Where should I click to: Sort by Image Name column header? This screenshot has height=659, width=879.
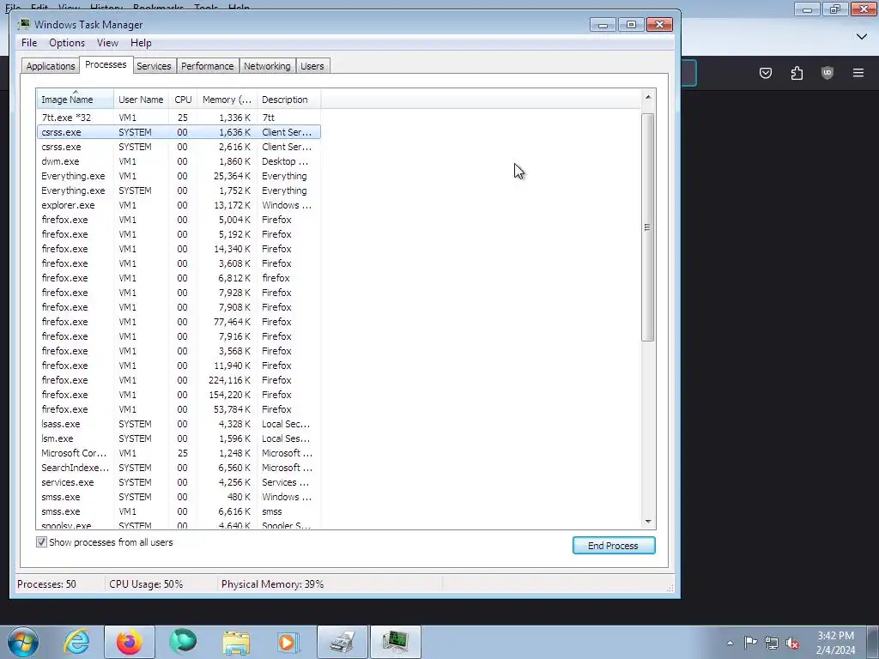(76, 100)
